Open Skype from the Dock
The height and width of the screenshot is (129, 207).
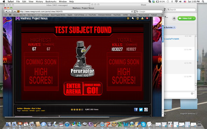point(143,124)
